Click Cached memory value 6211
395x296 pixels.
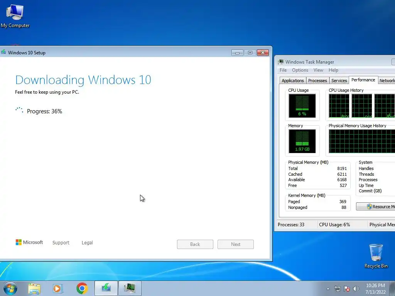tap(342, 174)
